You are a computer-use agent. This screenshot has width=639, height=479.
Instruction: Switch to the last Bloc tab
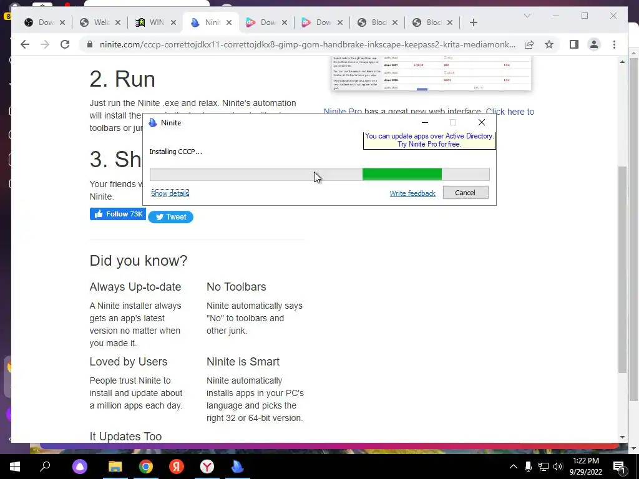pos(433,22)
